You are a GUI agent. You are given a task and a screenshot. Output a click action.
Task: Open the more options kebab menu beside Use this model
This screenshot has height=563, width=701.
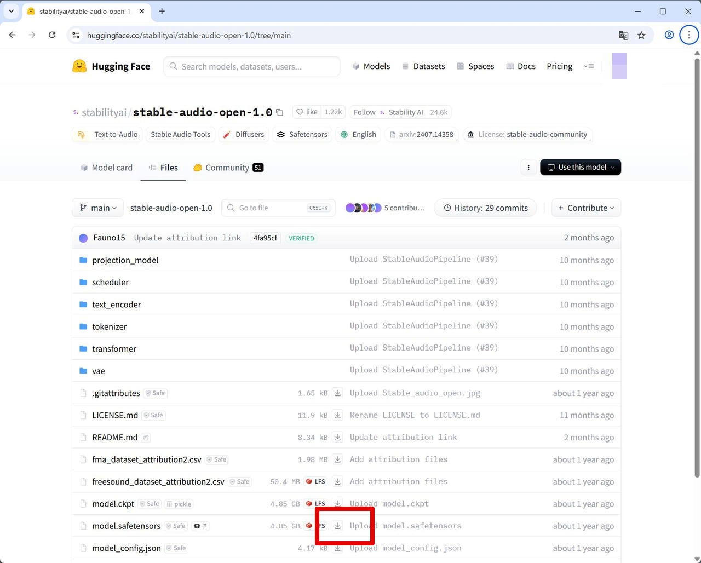(x=528, y=168)
